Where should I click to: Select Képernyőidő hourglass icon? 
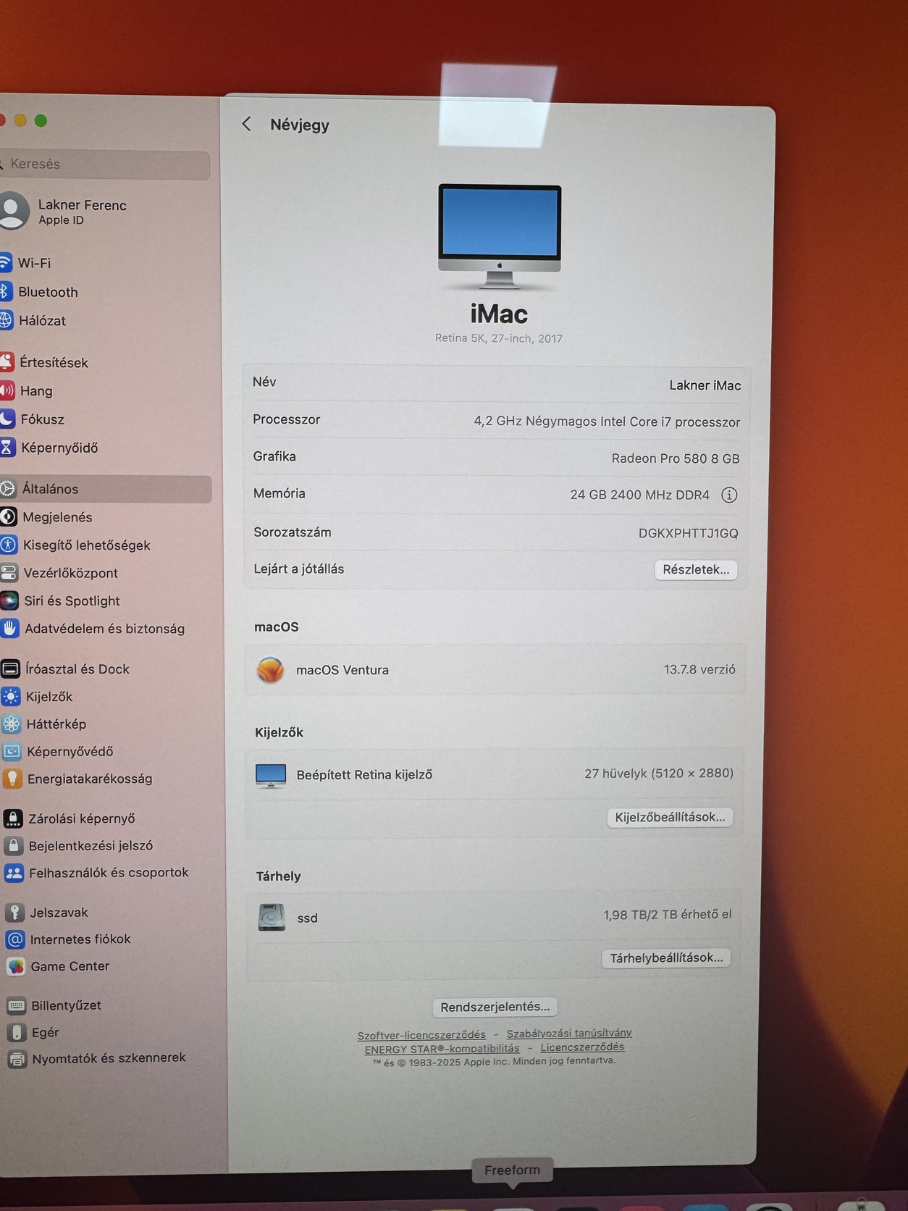[7, 447]
